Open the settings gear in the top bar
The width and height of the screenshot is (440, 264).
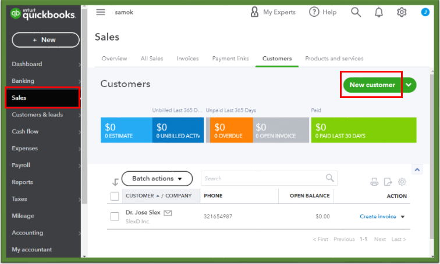402,12
